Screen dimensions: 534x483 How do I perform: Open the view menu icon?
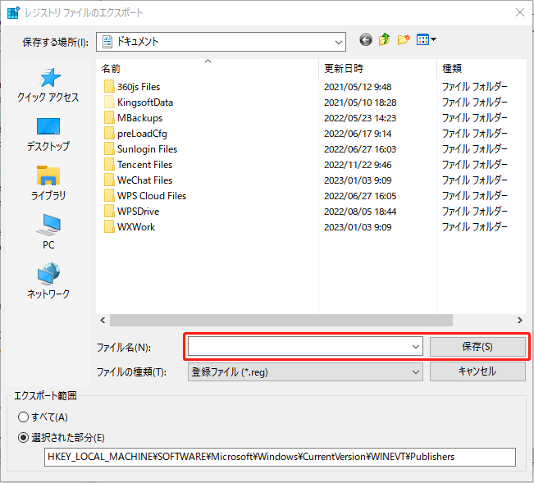click(426, 40)
